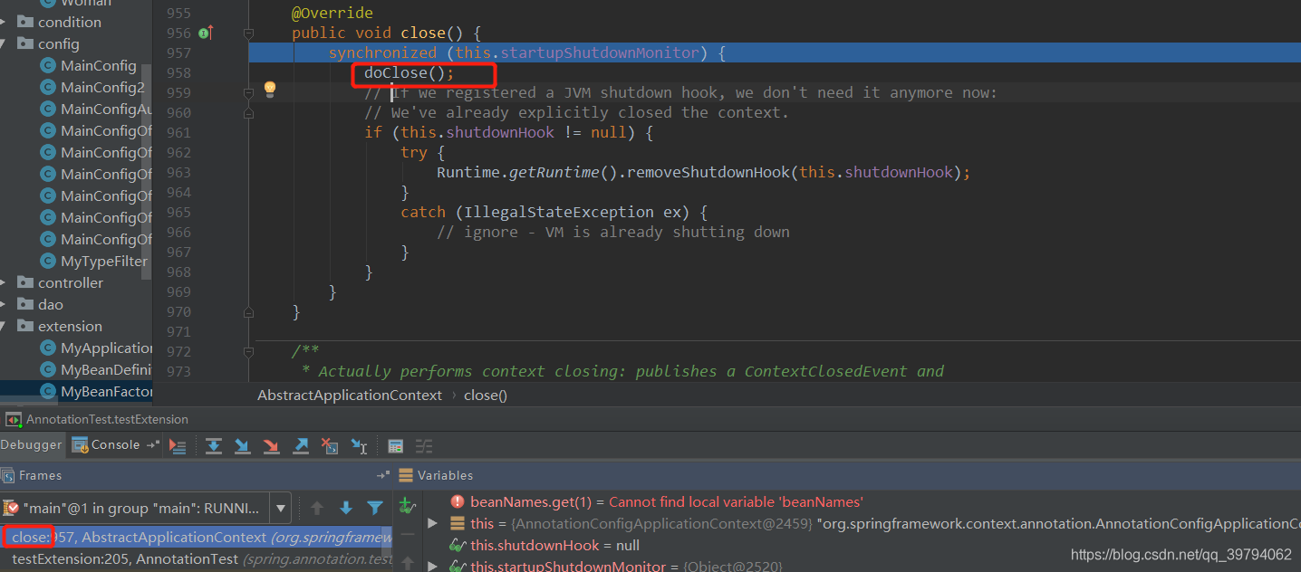Image resolution: width=1301 pixels, height=572 pixels.
Task: Open the main thread selector dropdown
Action: coord(282,508)
